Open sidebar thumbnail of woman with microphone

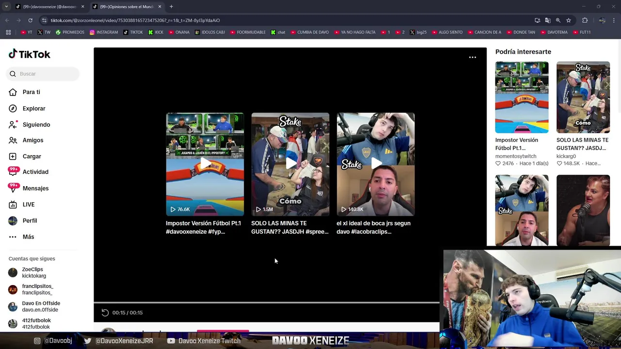[583, 210]
